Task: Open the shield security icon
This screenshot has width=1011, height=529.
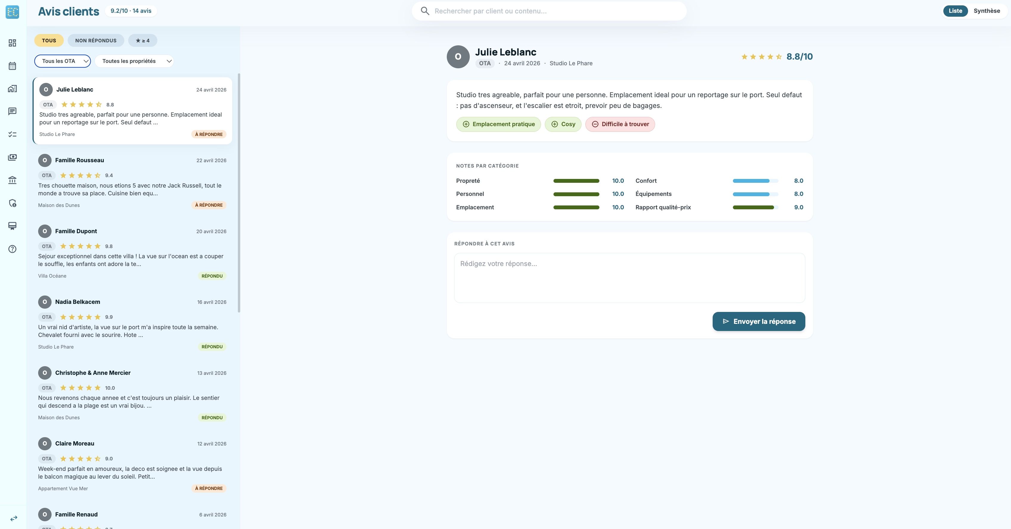Action: 12,203
